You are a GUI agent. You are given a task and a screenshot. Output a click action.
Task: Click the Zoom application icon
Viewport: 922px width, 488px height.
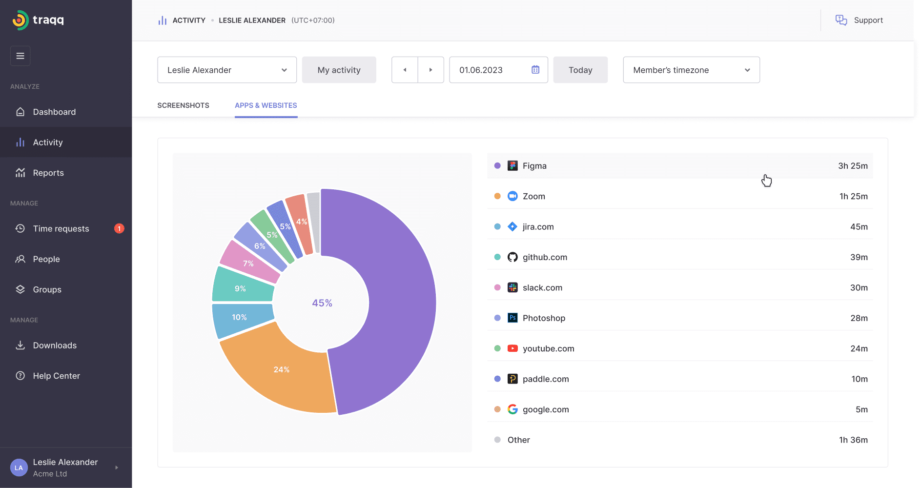512,196
